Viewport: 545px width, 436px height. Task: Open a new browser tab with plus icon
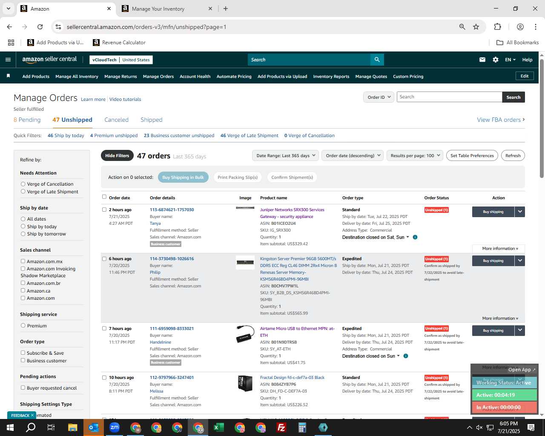point(226,9)
